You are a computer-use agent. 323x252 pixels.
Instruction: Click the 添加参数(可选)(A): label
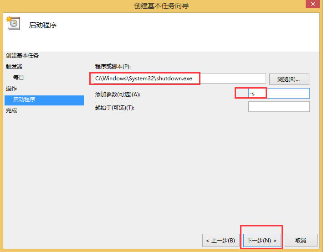[118, 94]
